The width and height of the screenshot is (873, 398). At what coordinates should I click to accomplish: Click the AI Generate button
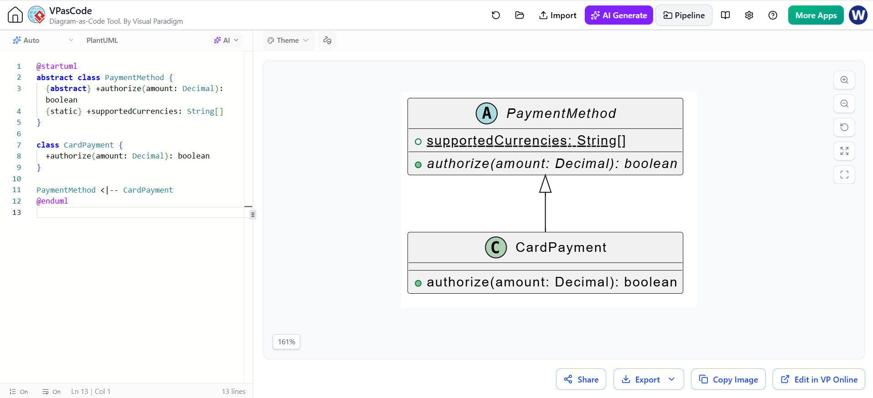(619, 15)
